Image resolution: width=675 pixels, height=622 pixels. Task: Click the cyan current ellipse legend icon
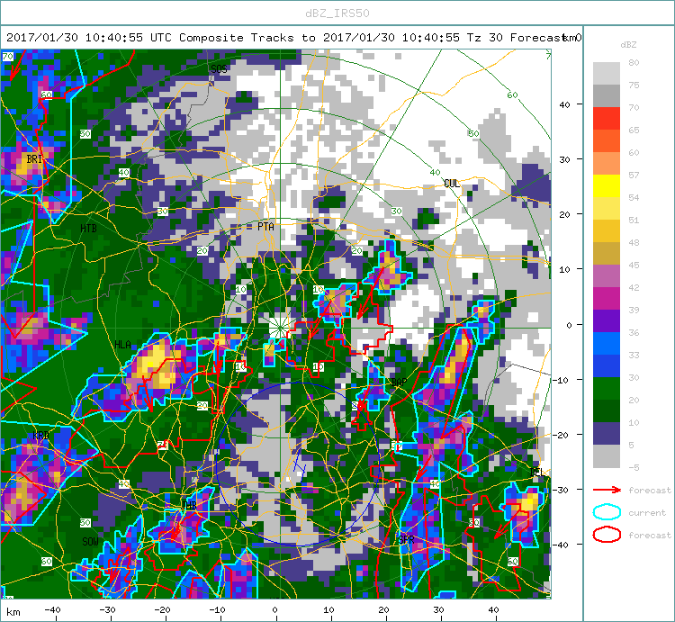[x=607, y=512]
